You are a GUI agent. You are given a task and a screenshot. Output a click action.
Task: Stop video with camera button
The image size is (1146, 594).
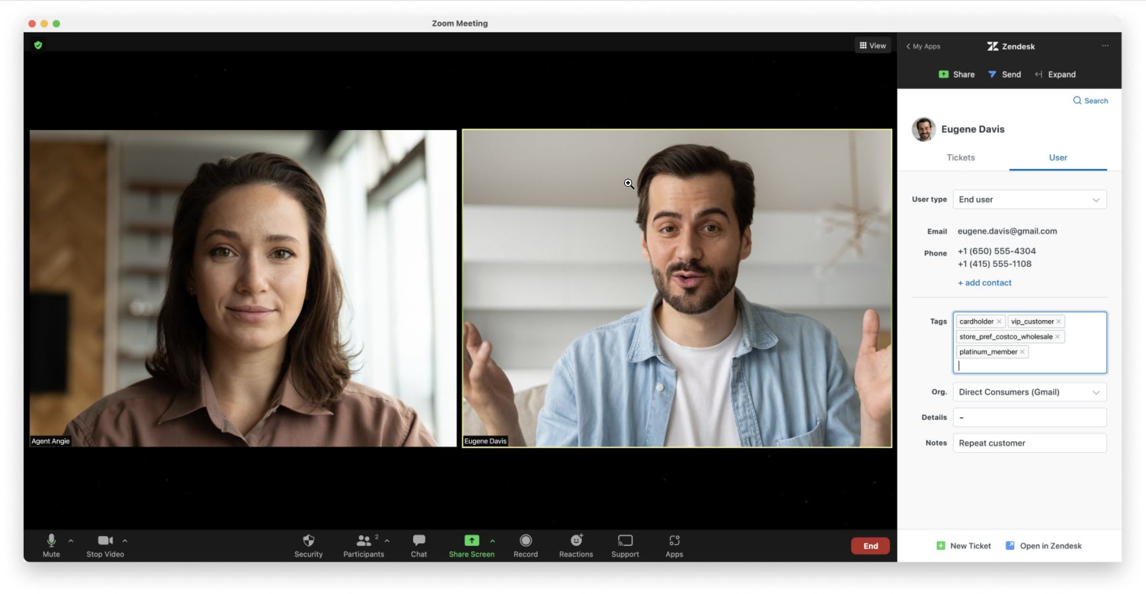click(x=105, y=541)
